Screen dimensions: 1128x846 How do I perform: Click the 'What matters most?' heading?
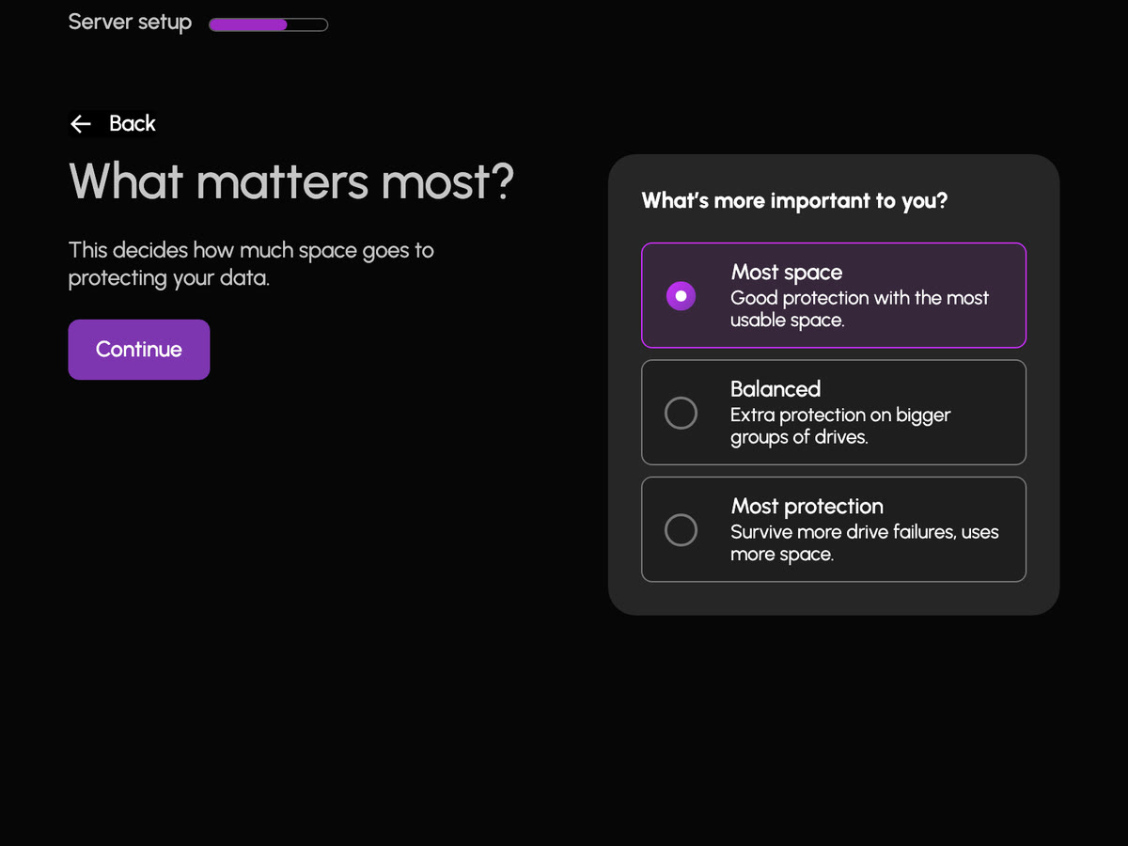(291, 181)
